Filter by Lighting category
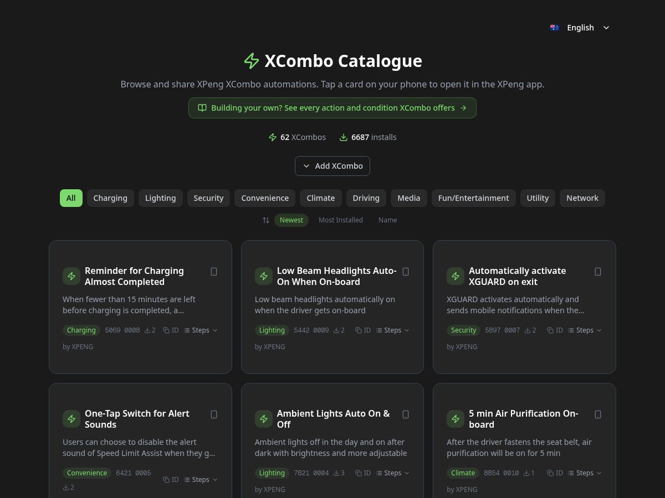The image size is (665, 498). [x=161, y=198]
